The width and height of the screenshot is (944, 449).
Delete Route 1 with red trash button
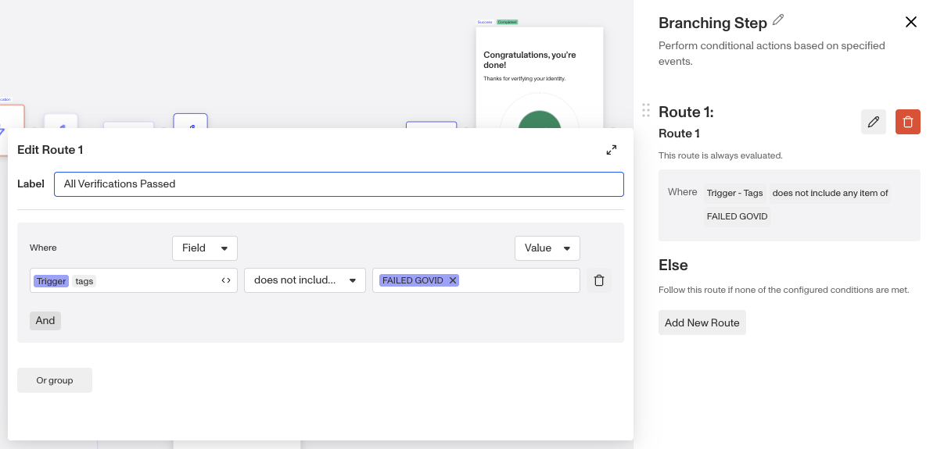908,122
